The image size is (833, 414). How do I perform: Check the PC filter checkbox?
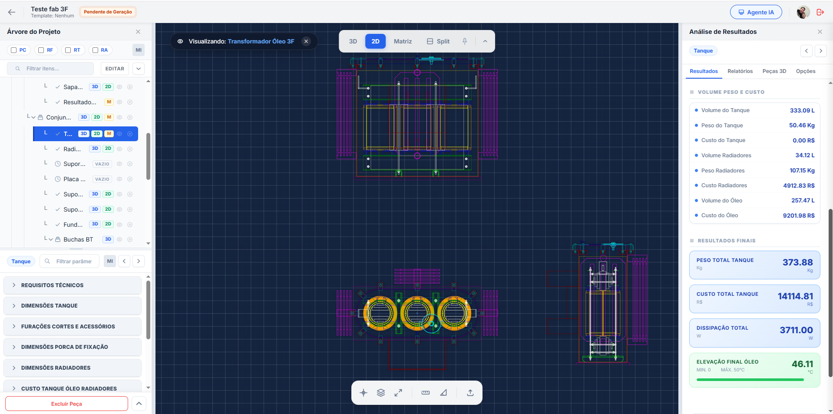(14, 50)
